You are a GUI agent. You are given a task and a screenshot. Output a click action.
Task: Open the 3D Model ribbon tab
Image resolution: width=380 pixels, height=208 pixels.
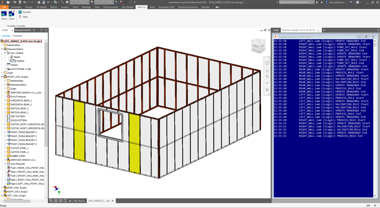pyautogui.click(x=41, y=7)
